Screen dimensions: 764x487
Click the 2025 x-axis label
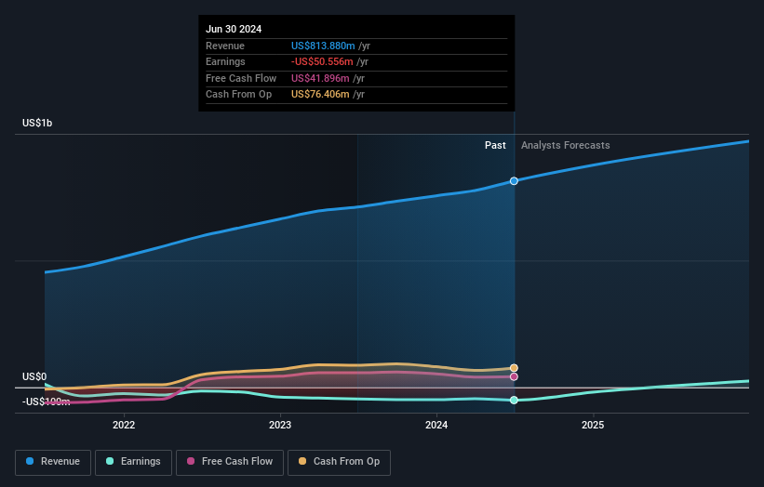pyautogui.click(x=593, y=425)
